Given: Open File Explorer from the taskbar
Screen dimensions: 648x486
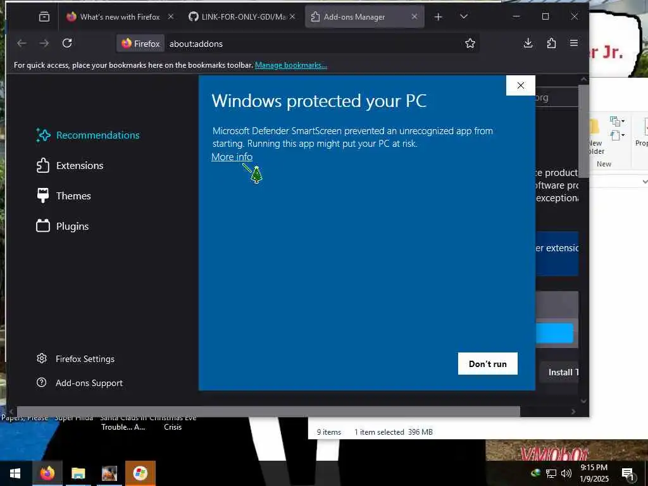Looking at the screenshot, I should pos(78,473).
